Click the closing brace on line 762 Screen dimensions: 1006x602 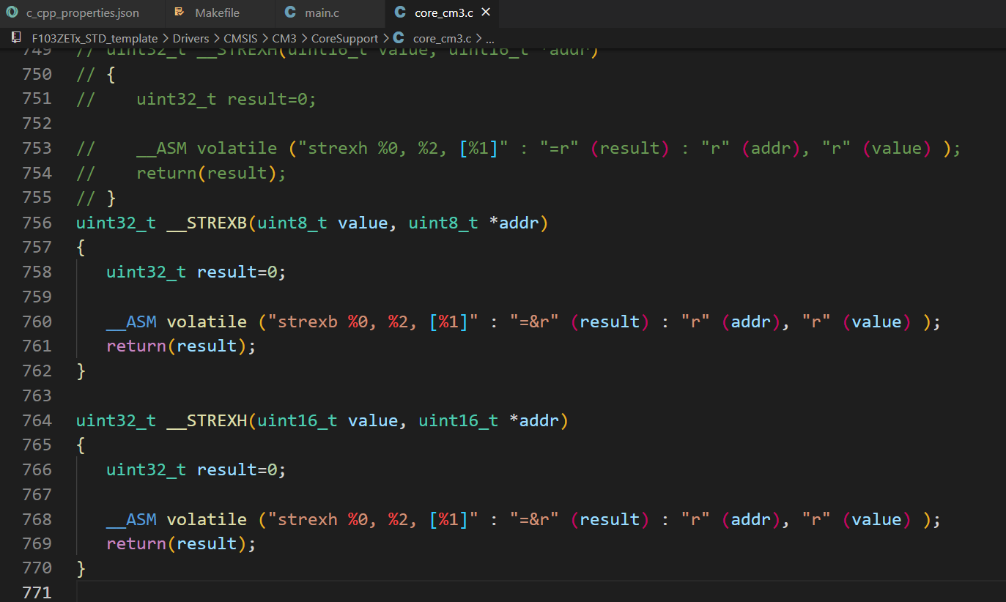pos(81,371)
